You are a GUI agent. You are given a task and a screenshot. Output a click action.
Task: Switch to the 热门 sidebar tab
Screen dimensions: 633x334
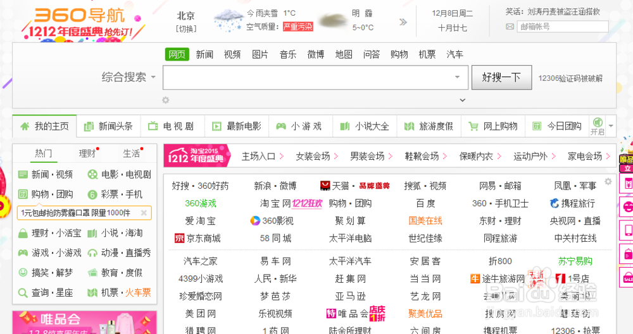click(x=43, y=153)
